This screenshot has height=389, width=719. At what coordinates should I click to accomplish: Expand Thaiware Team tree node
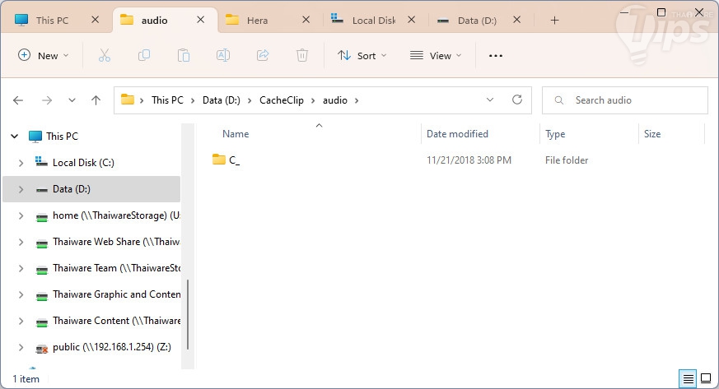(21, 268)
